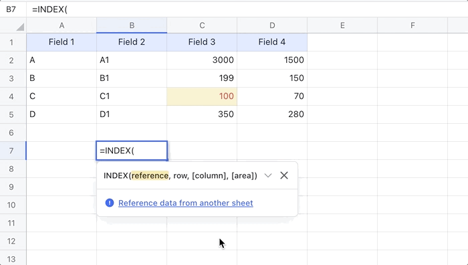The image size is (468, 265).
Task: Select row 10 header
Action: [x=13, y=205]
